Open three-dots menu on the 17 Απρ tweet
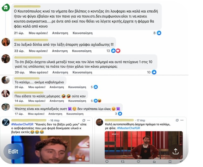Viewport: 203px width, 167px height. [182, 120]
